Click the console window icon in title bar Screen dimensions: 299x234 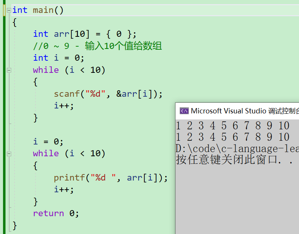[184, 111]
